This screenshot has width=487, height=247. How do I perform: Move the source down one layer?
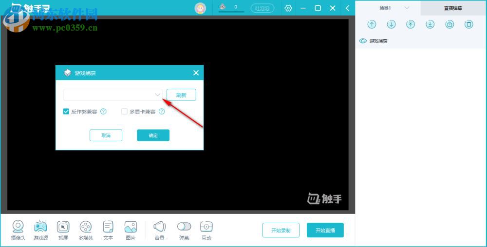392,24
